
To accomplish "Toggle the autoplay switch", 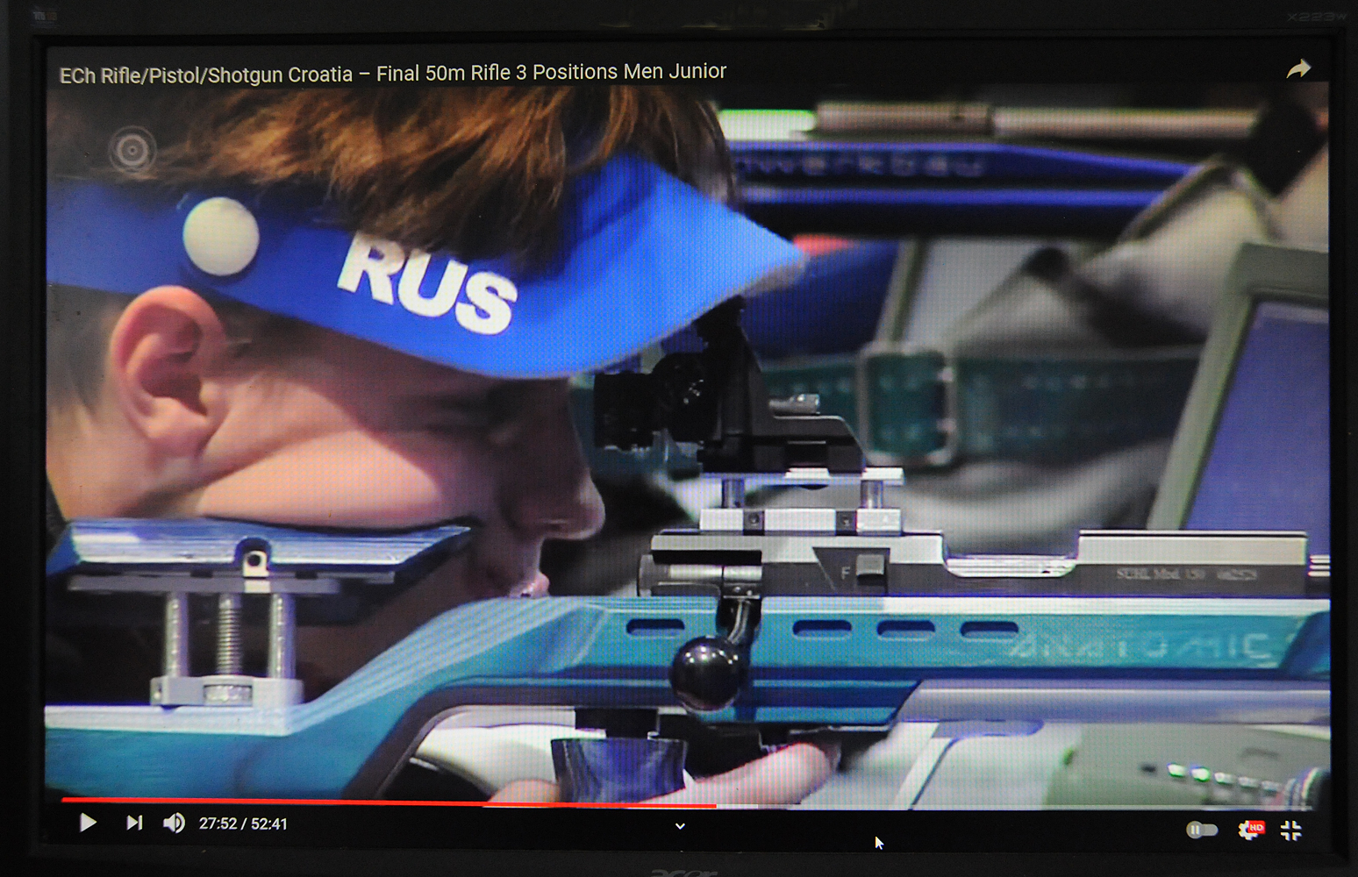I will (x=1201, y=830).
